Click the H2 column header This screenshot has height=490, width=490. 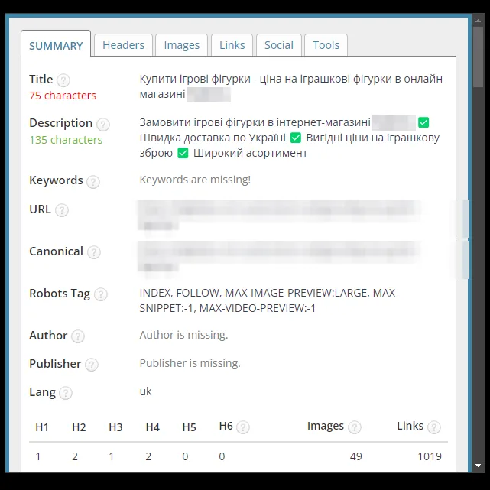79,427
